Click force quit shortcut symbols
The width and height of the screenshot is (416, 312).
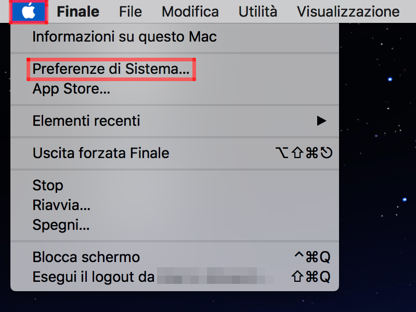coord(304,153)
